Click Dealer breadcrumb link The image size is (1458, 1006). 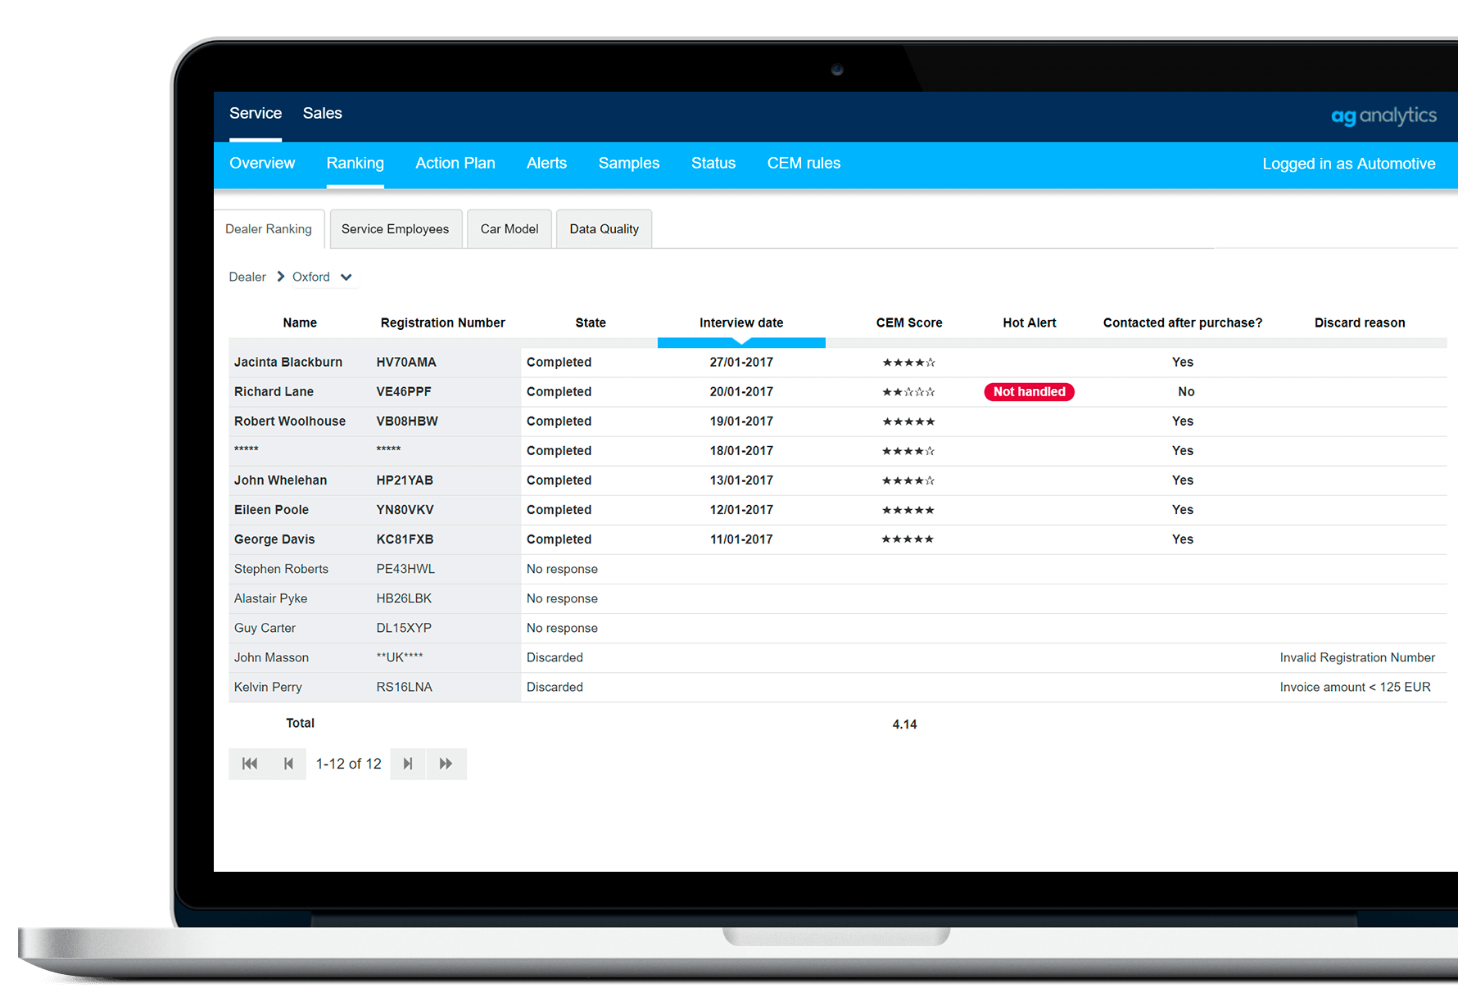coord(247,277)
